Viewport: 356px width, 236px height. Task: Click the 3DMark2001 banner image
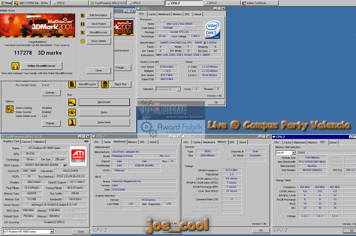pos(37,25)
